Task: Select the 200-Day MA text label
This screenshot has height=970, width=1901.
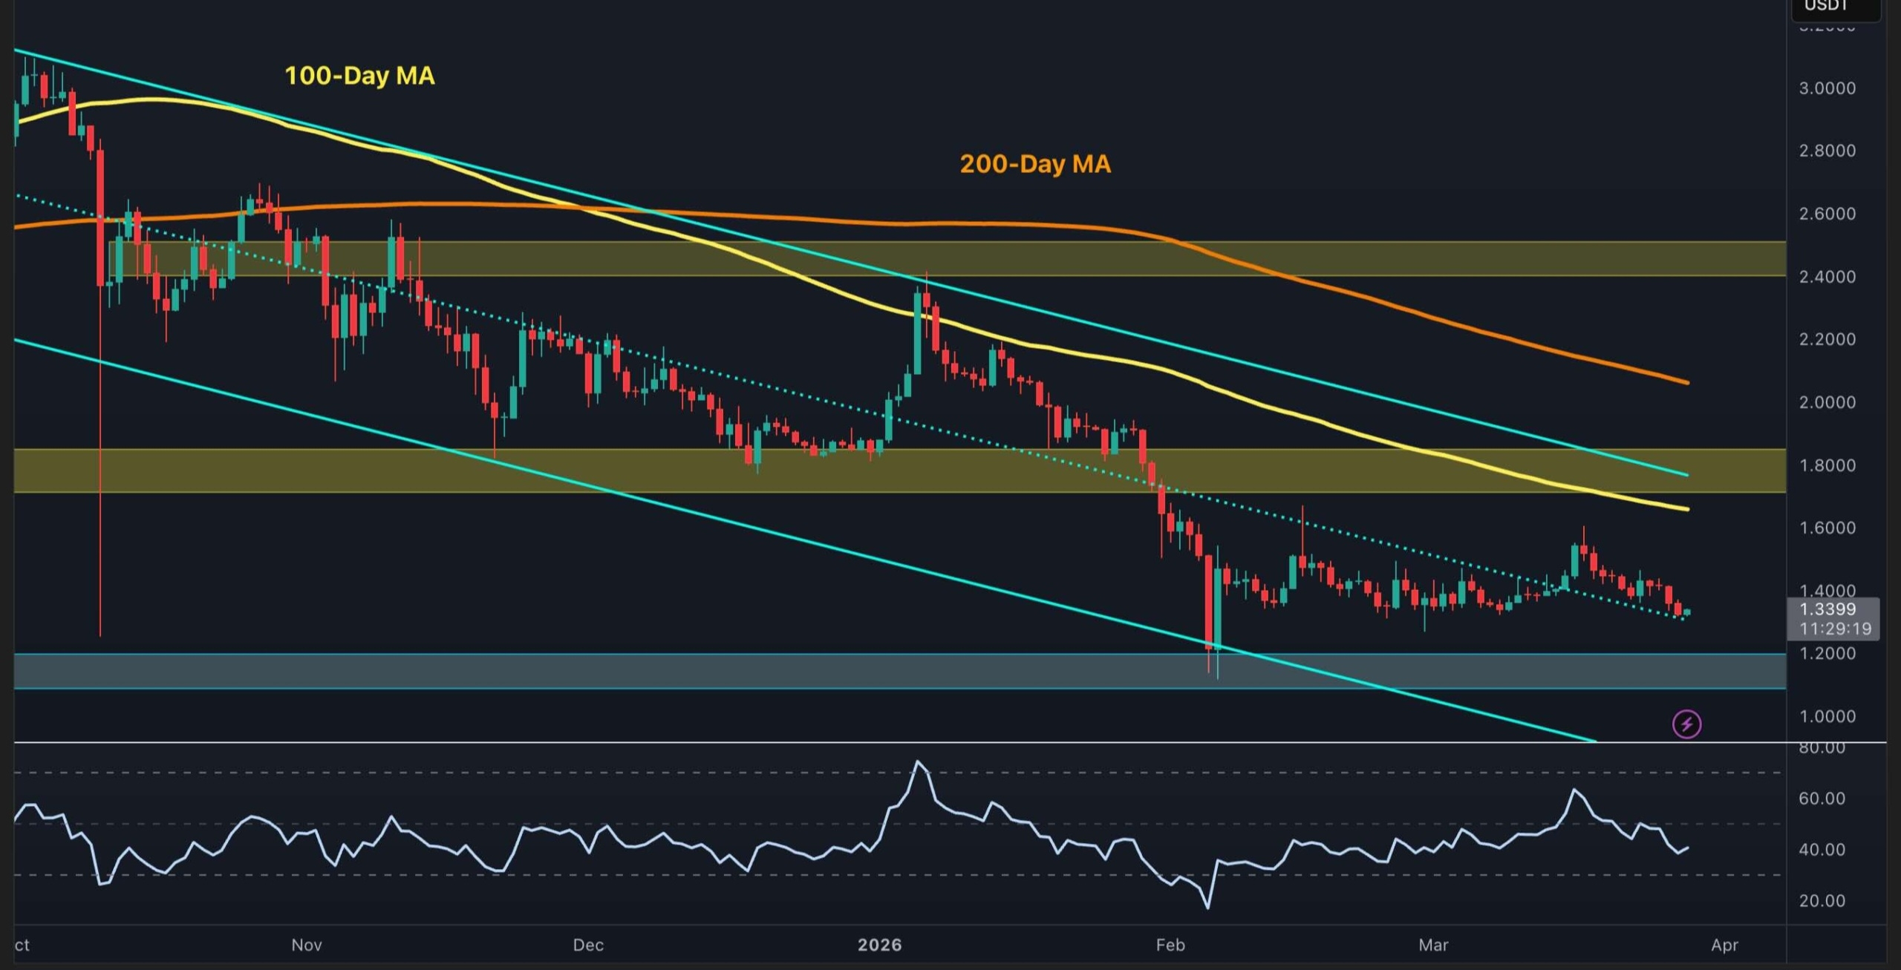Action: tap(1035, 164)
